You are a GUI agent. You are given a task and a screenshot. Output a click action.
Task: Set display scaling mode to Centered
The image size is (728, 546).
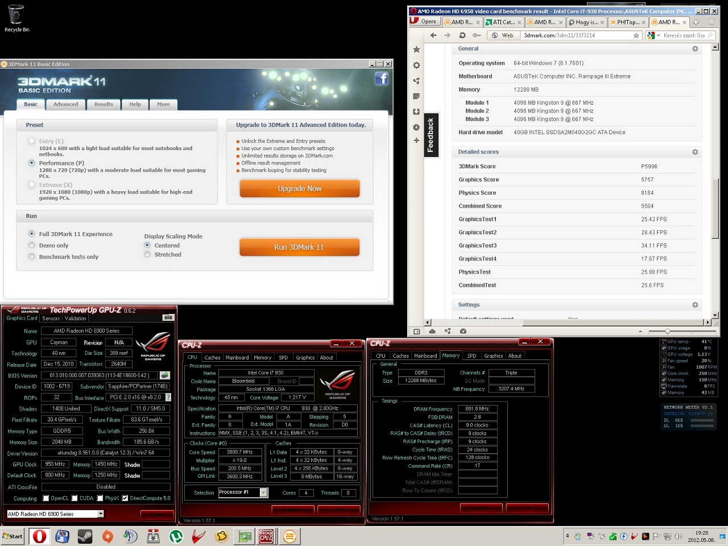click(147, 245)
